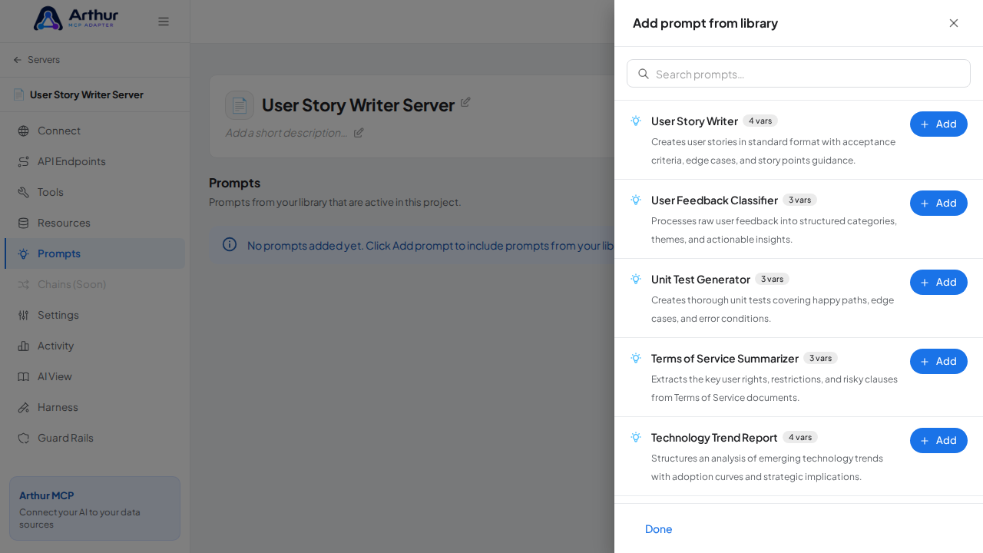
Task: Click the database icon for Resources
Action: pyautogui.click(x=24, y=223)
